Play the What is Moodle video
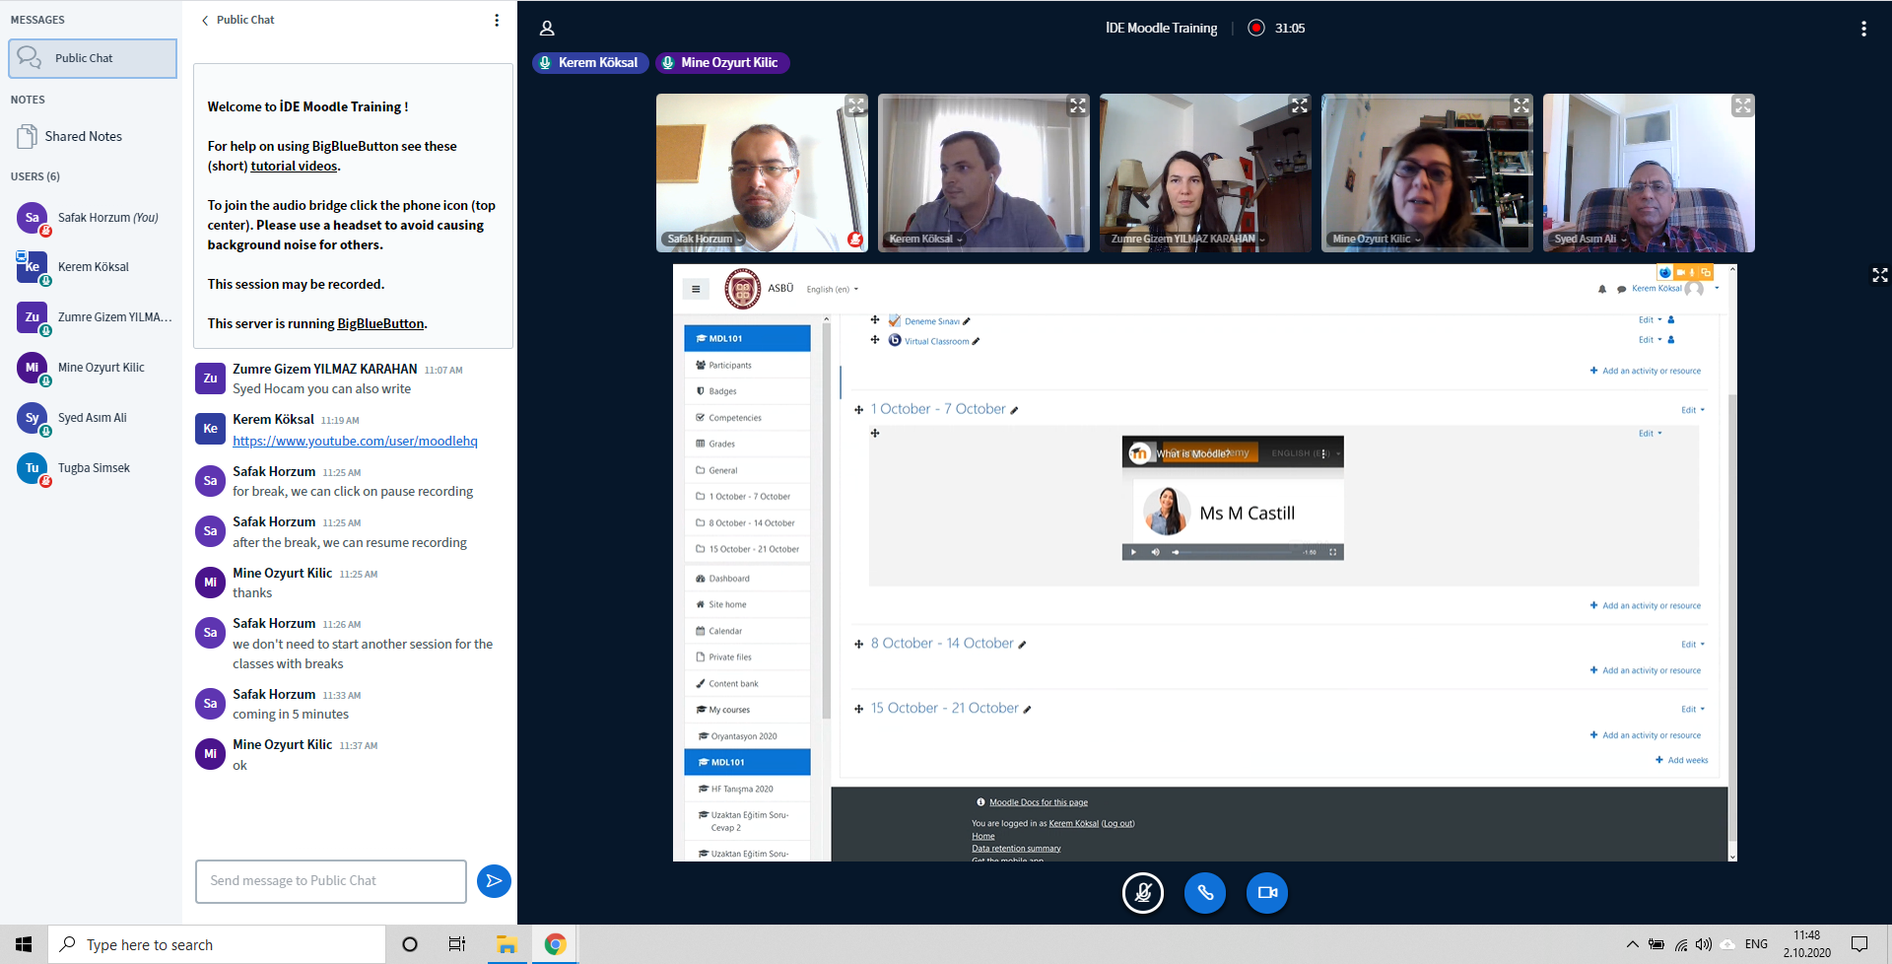 [x=1133, y=552]
